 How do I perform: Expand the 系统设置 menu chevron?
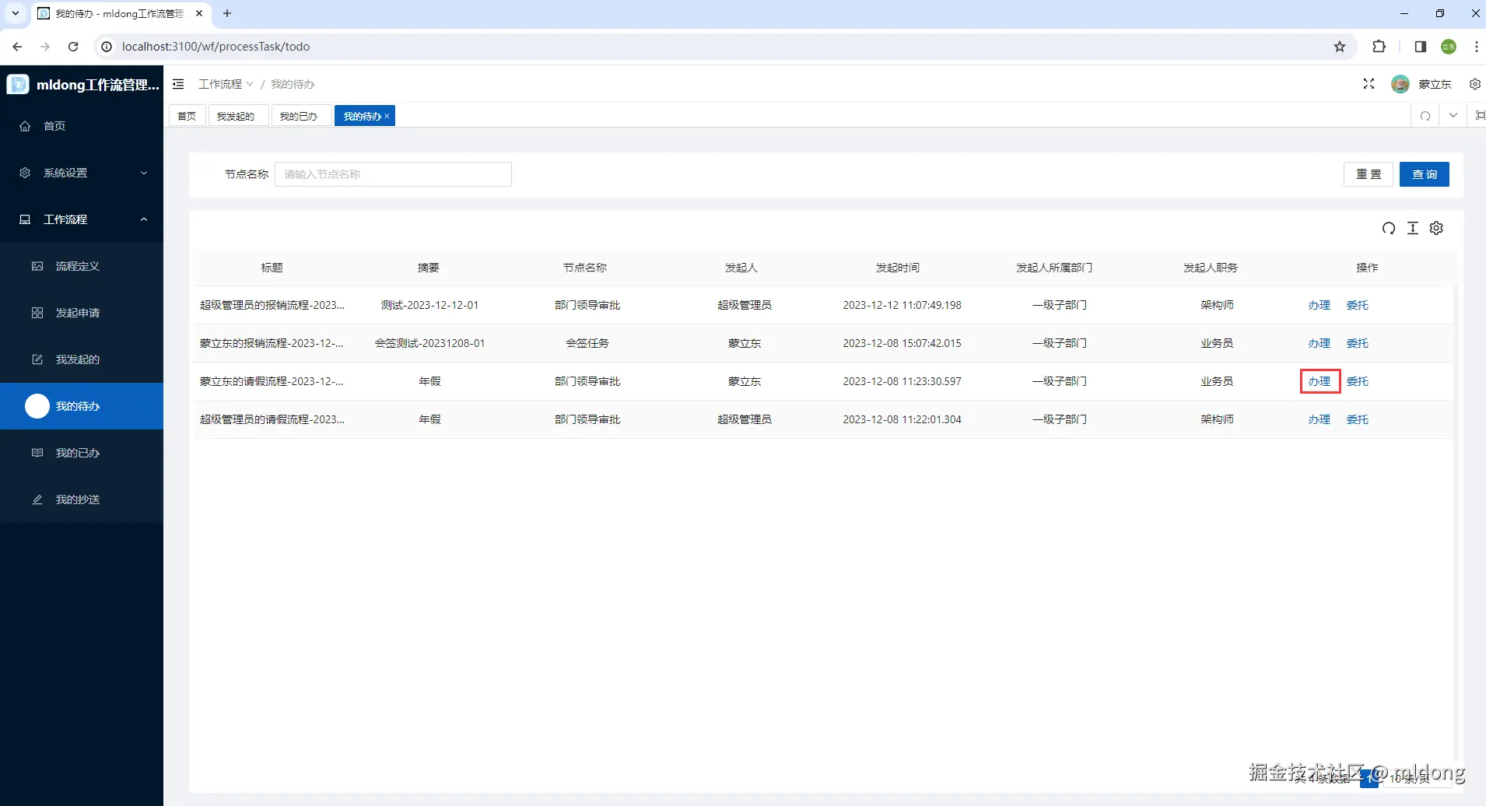pos(144,173)
